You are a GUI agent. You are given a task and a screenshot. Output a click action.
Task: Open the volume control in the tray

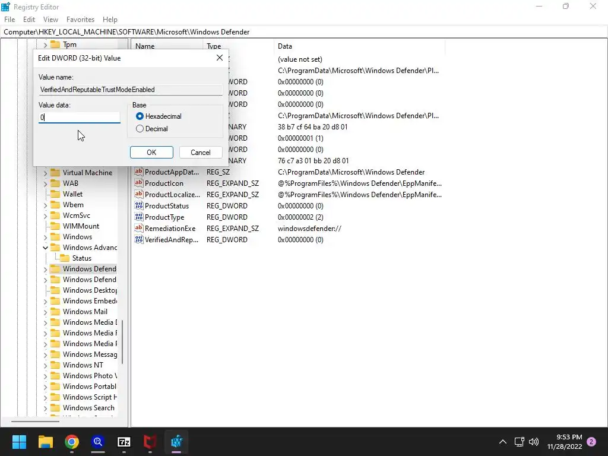(534, 442)
